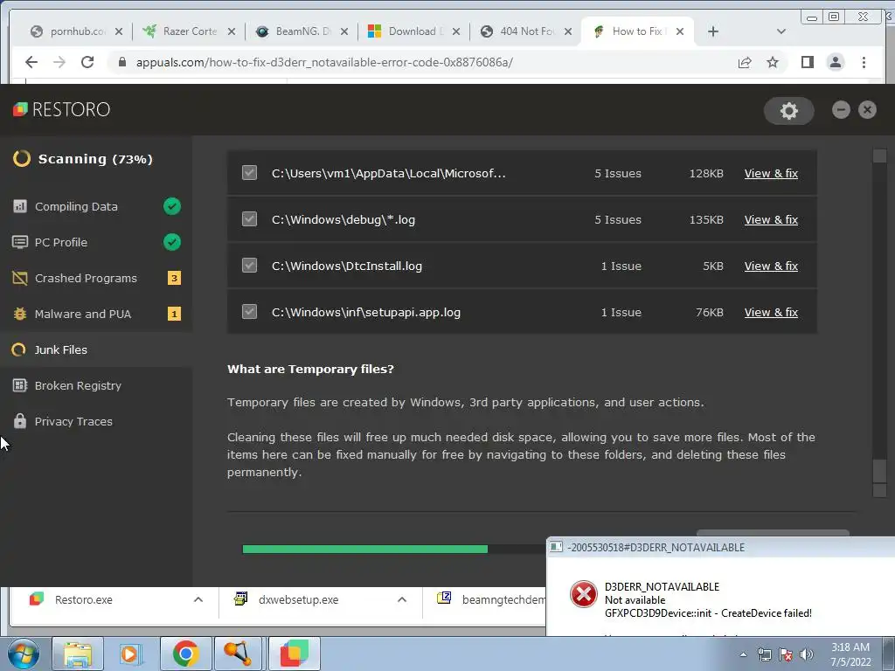The width and height of the screenshot is (895, 671).
Task: Click network tray icon
Action: [x=764, y=654]
